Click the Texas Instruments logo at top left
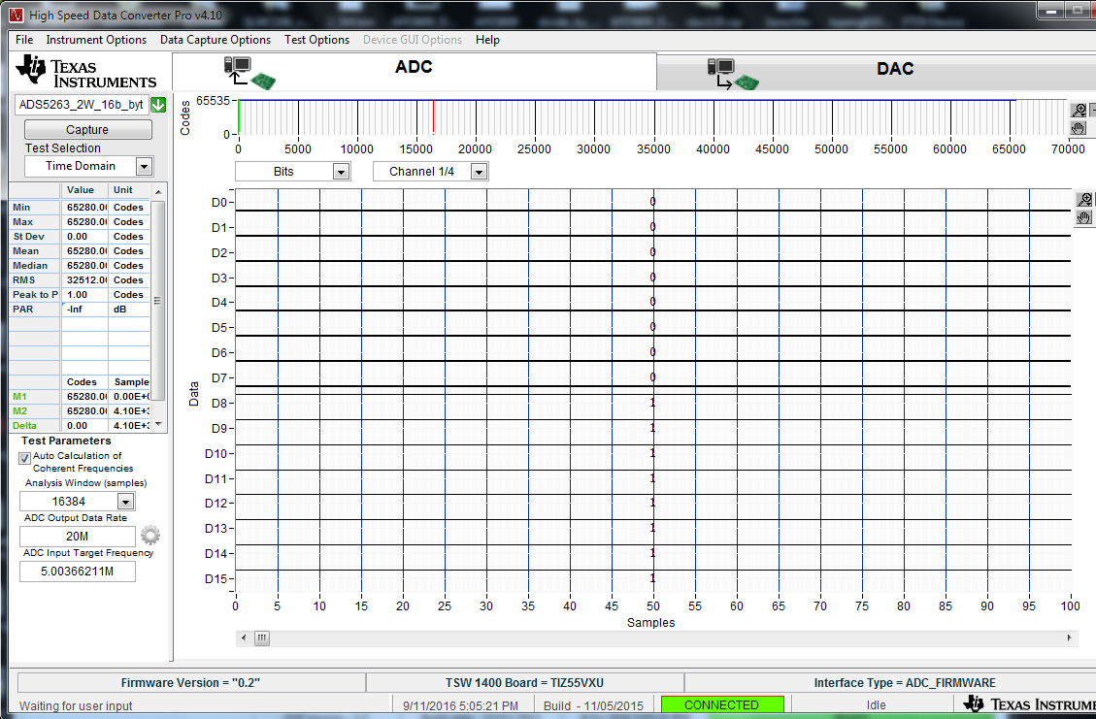 point(86,73)
